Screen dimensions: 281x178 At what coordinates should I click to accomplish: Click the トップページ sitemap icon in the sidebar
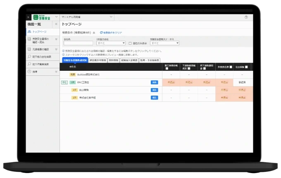click(29, 31)
